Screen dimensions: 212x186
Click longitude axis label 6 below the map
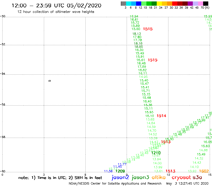pos(85,175)
